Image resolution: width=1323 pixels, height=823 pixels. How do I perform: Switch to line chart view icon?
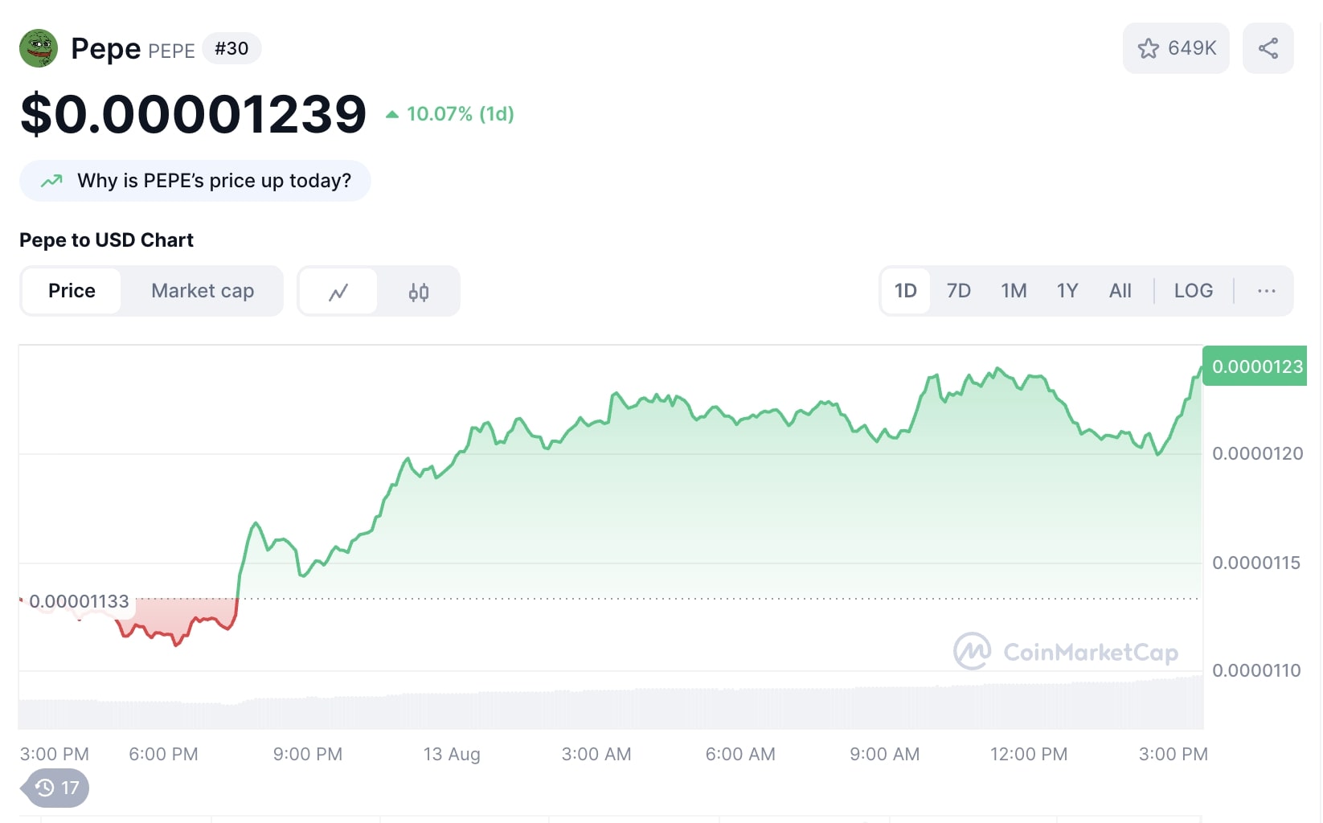338,291
